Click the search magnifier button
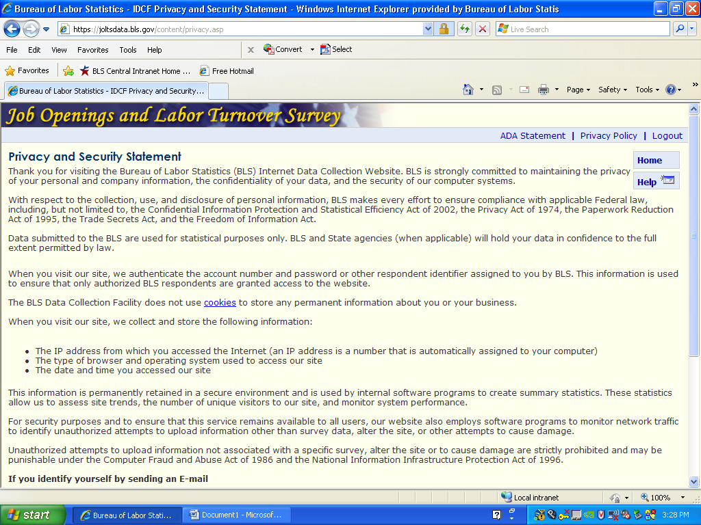This screenshot has width=701, height=525. (680, 29)
